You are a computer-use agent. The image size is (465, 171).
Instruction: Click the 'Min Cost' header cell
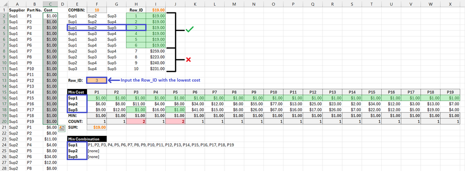pyautogui.click(x=77, y=92)
